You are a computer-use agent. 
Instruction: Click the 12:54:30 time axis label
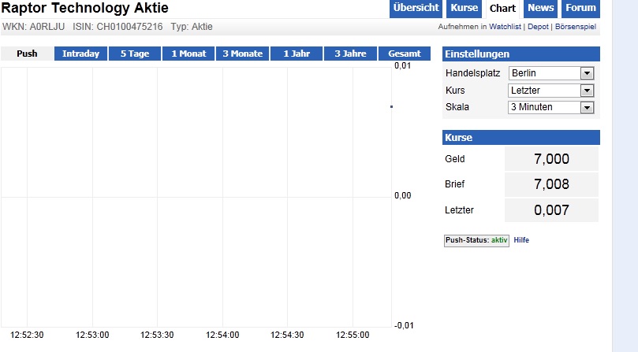tap(287, 335)
